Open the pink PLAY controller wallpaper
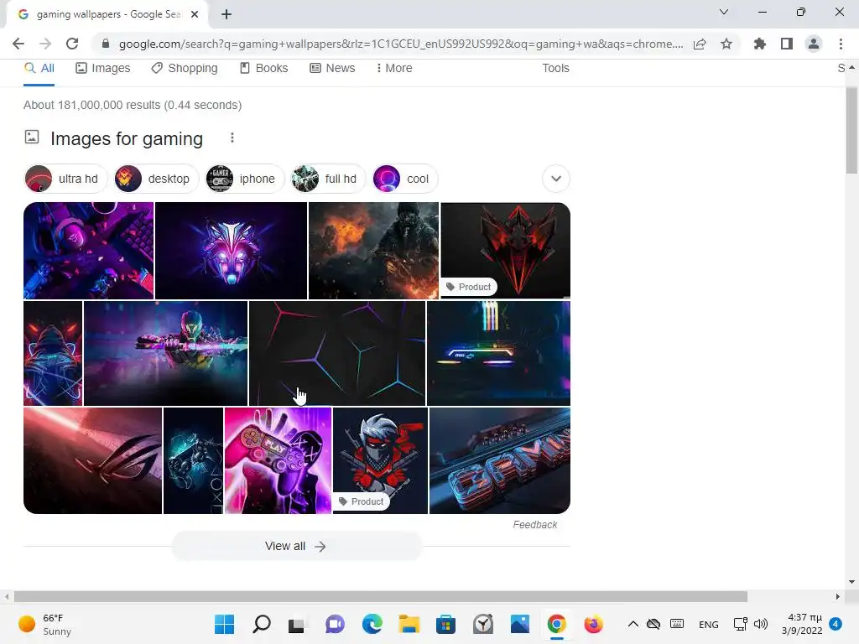This screenshot has width=859, height=644. pyautogui.click(x=278, y=460)
